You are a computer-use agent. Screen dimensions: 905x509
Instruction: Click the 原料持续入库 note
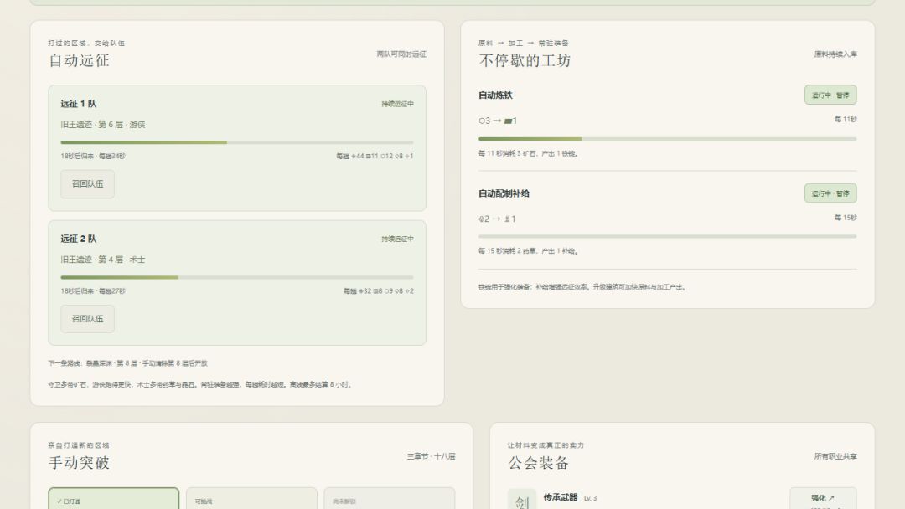tap(835, 54)
